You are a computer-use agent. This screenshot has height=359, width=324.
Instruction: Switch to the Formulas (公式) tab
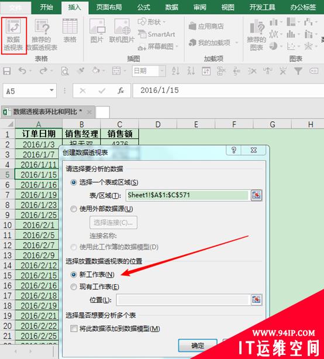point(143,8)
